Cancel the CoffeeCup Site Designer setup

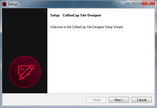coord(141,100)
